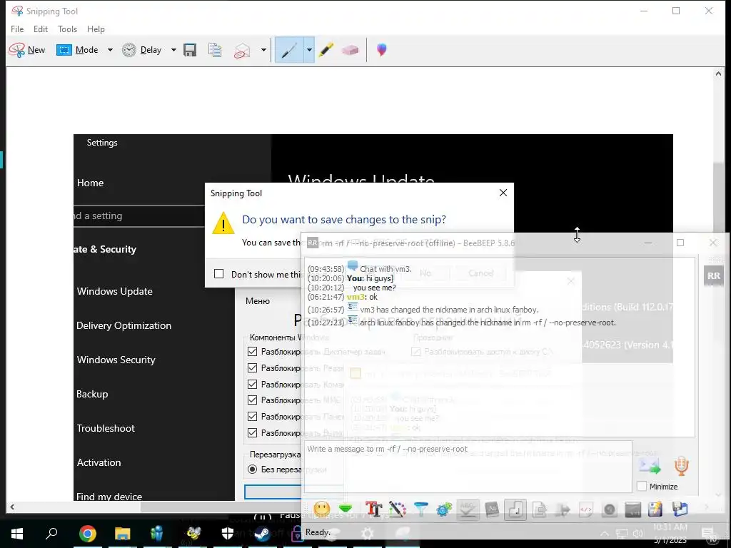Open the Help menu
731x548 pixels.
pyautogui.click(x=96, y=29)
